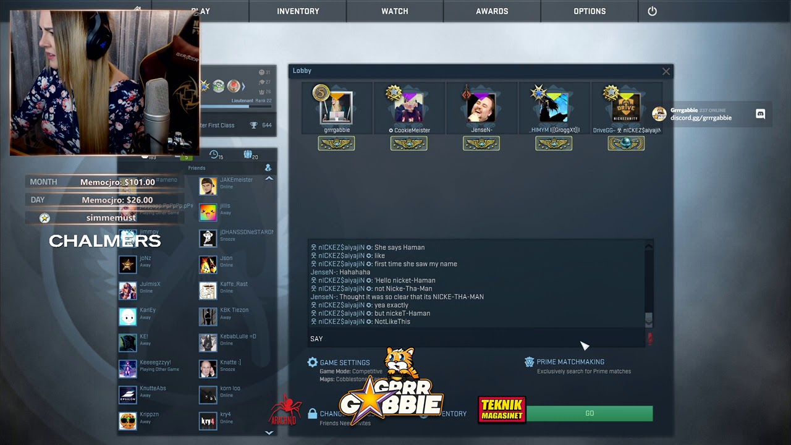Click CookieMeister's lobby avatar

[408, 108]
